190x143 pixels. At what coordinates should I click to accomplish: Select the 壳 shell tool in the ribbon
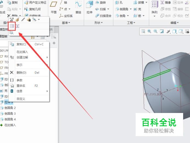pos(137,9)
